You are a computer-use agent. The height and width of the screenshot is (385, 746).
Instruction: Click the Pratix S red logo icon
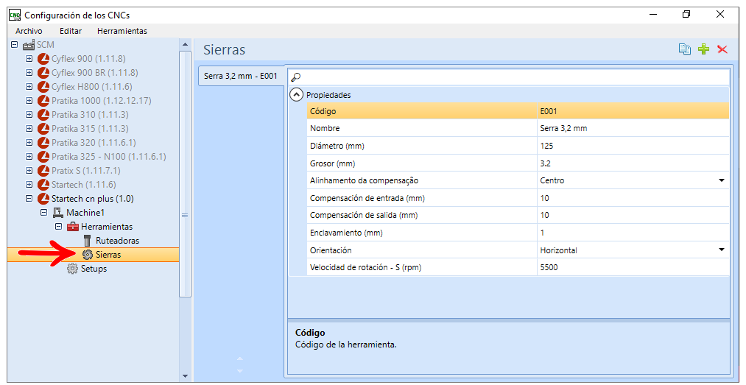[43, 171]
